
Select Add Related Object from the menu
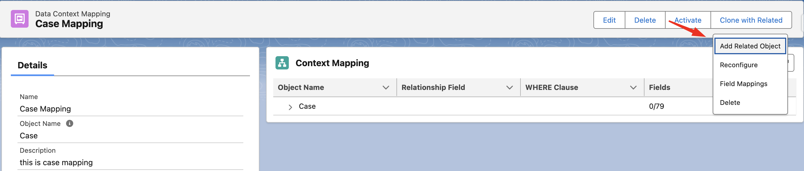(x=750, y=46)
